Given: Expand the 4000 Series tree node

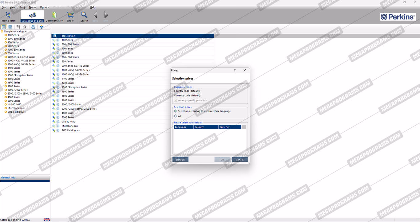Looking at the screenshot, I should pyautogui.click(x=6, y=97).
